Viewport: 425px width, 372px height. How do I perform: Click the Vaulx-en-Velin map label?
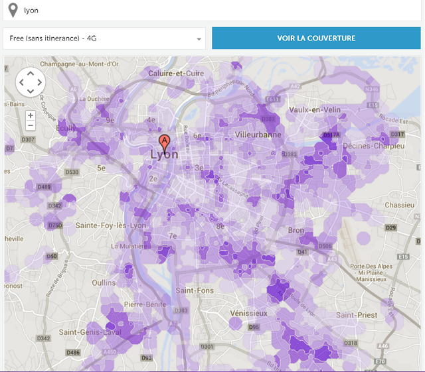315,110
